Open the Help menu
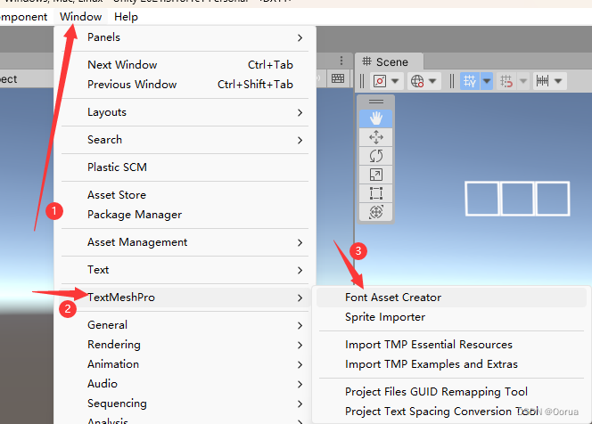The image size is (592, 424). click(126, 17)
